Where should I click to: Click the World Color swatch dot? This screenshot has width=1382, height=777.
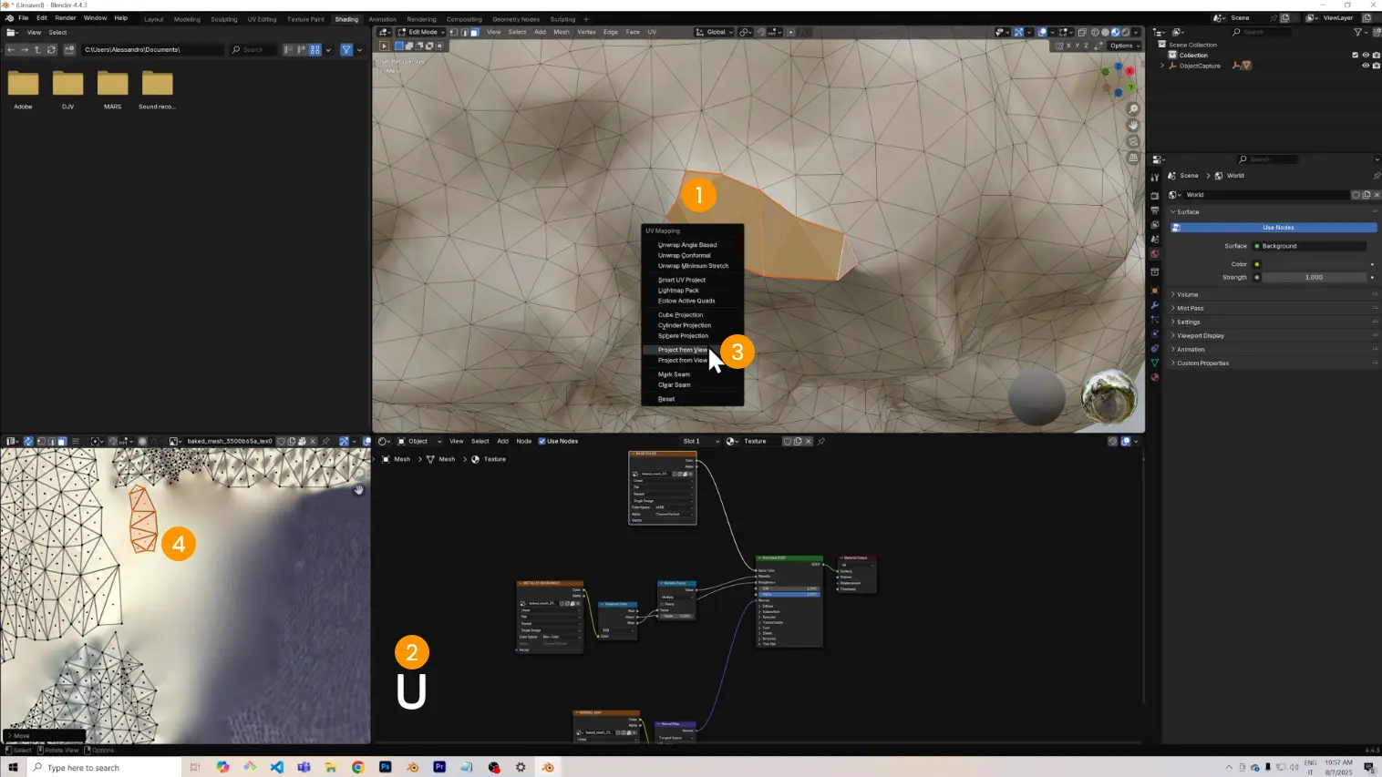[1256, 264]
